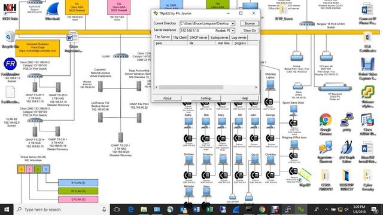Open the About dialog in Tftpd32
Viewport: 383px width, 215px height.
[x=168, y=98]
